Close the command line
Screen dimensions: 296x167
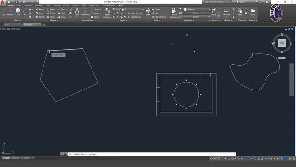[63, 154]
